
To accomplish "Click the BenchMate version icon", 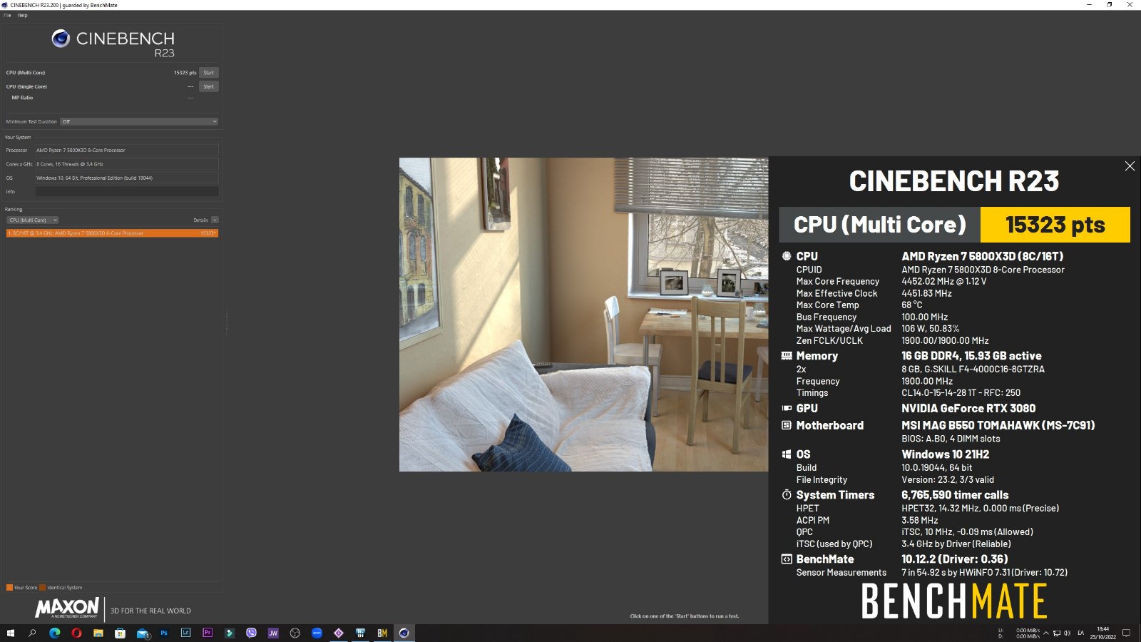I will (x=787, y=559).
